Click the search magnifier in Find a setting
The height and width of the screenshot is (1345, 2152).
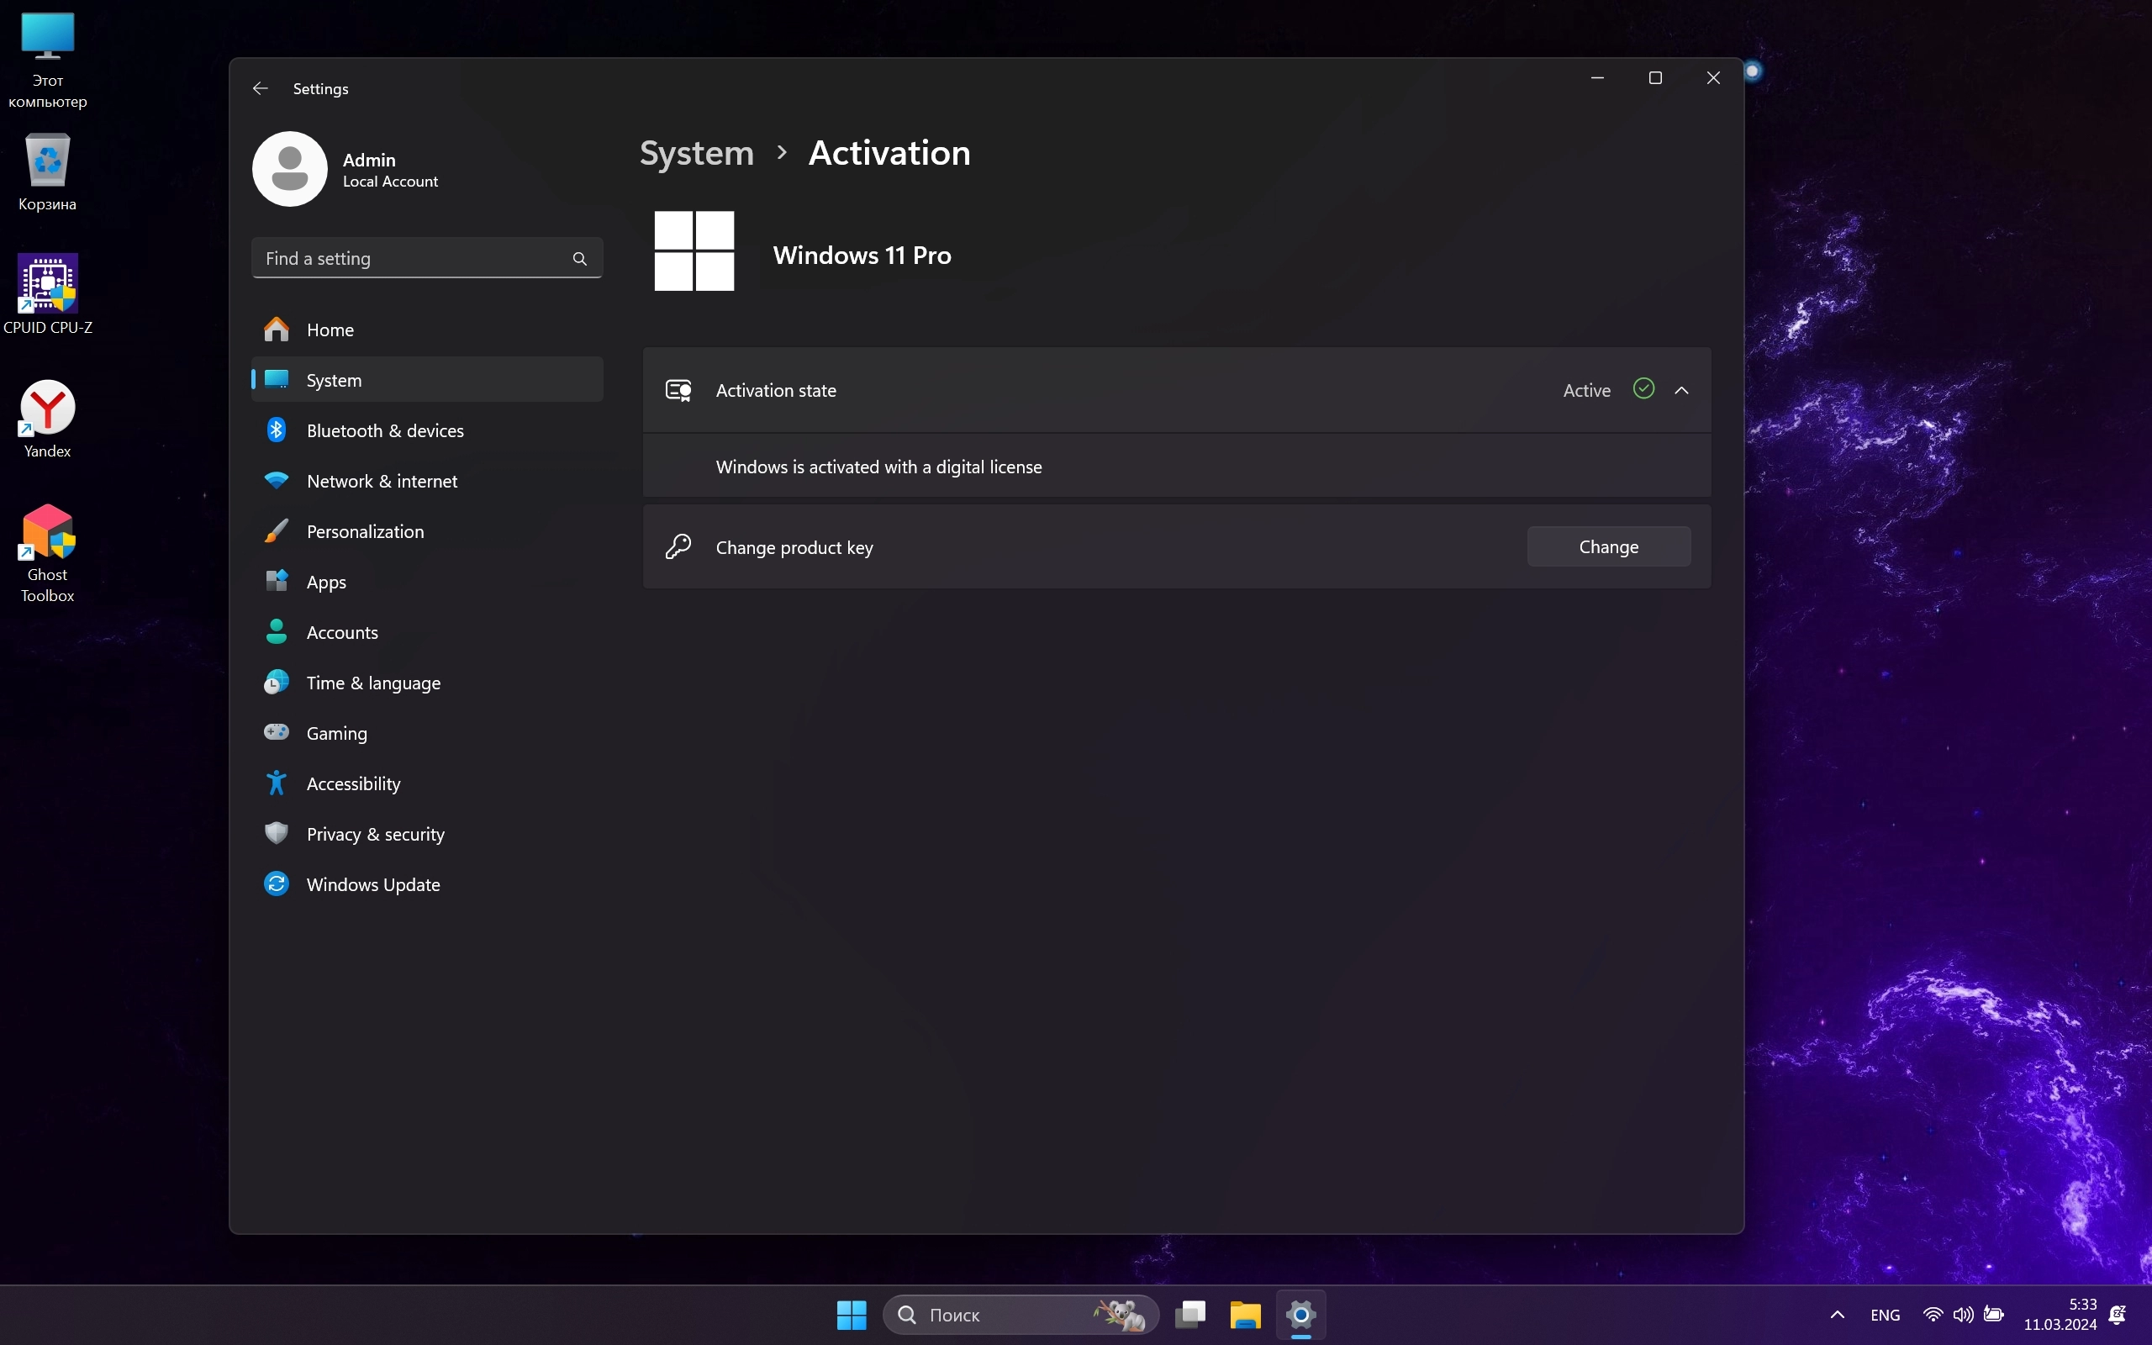pyautogui.click(x=580, y=259)
